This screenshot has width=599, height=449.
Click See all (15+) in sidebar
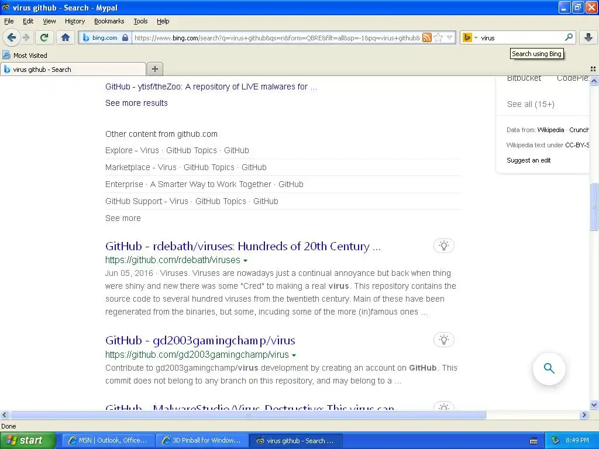pyautogui.click(x=530, y=104)
